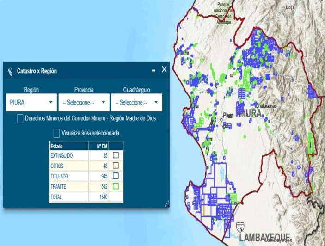The width and height of the screenshot is (325, 246).
Task: Minimize the Catastro x Región panel
Action: click(x=153, y=70)
